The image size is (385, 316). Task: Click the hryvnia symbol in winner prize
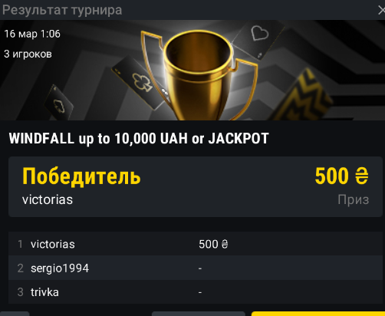(362, 176)
